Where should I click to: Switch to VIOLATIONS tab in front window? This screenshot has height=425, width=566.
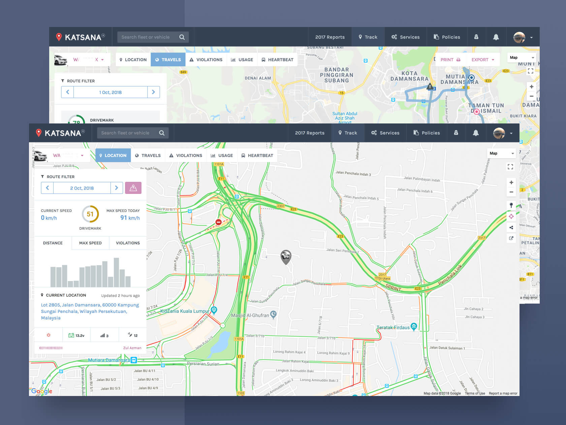click(x=186, y=155)
